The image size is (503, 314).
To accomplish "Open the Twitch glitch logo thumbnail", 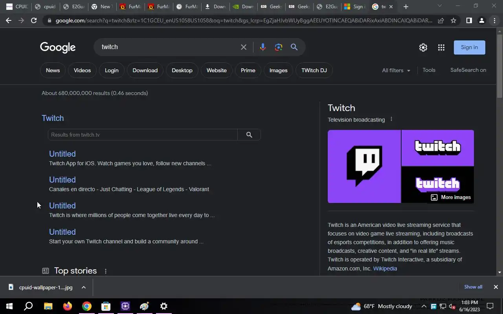I will point(364,166).
